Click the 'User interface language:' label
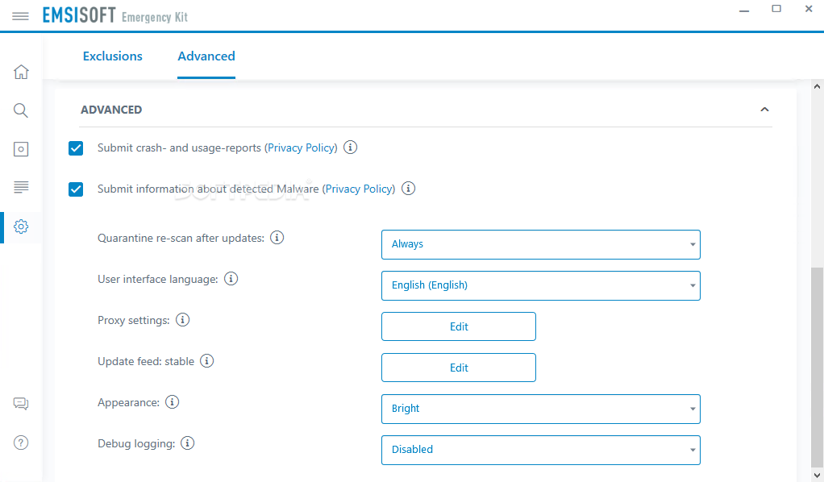 [x=158, y=279]
